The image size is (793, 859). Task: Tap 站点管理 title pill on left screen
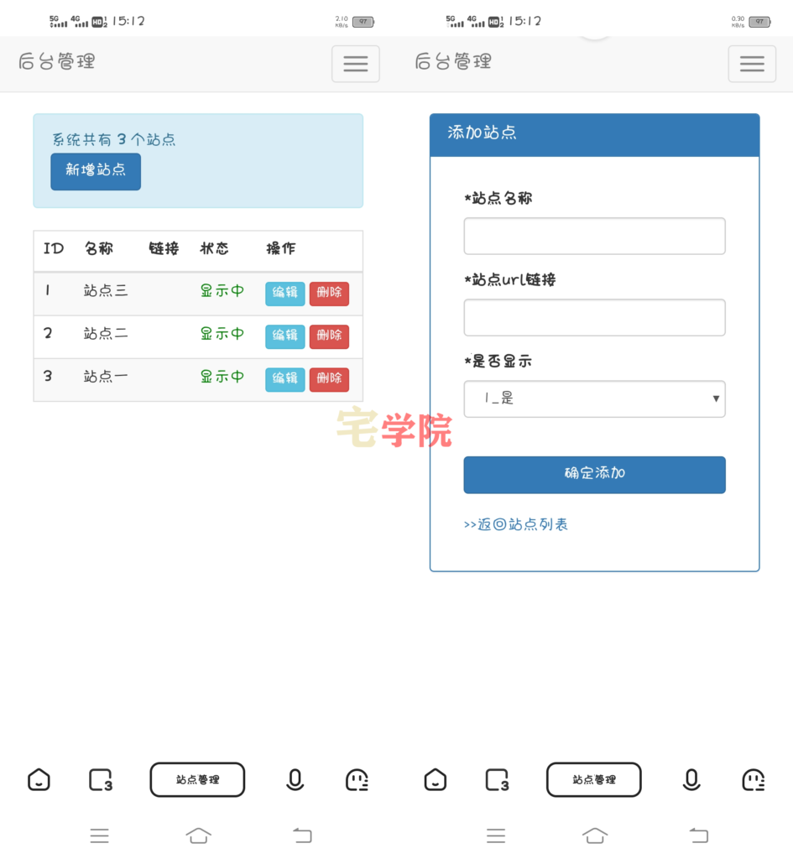[x=197, y=779]
